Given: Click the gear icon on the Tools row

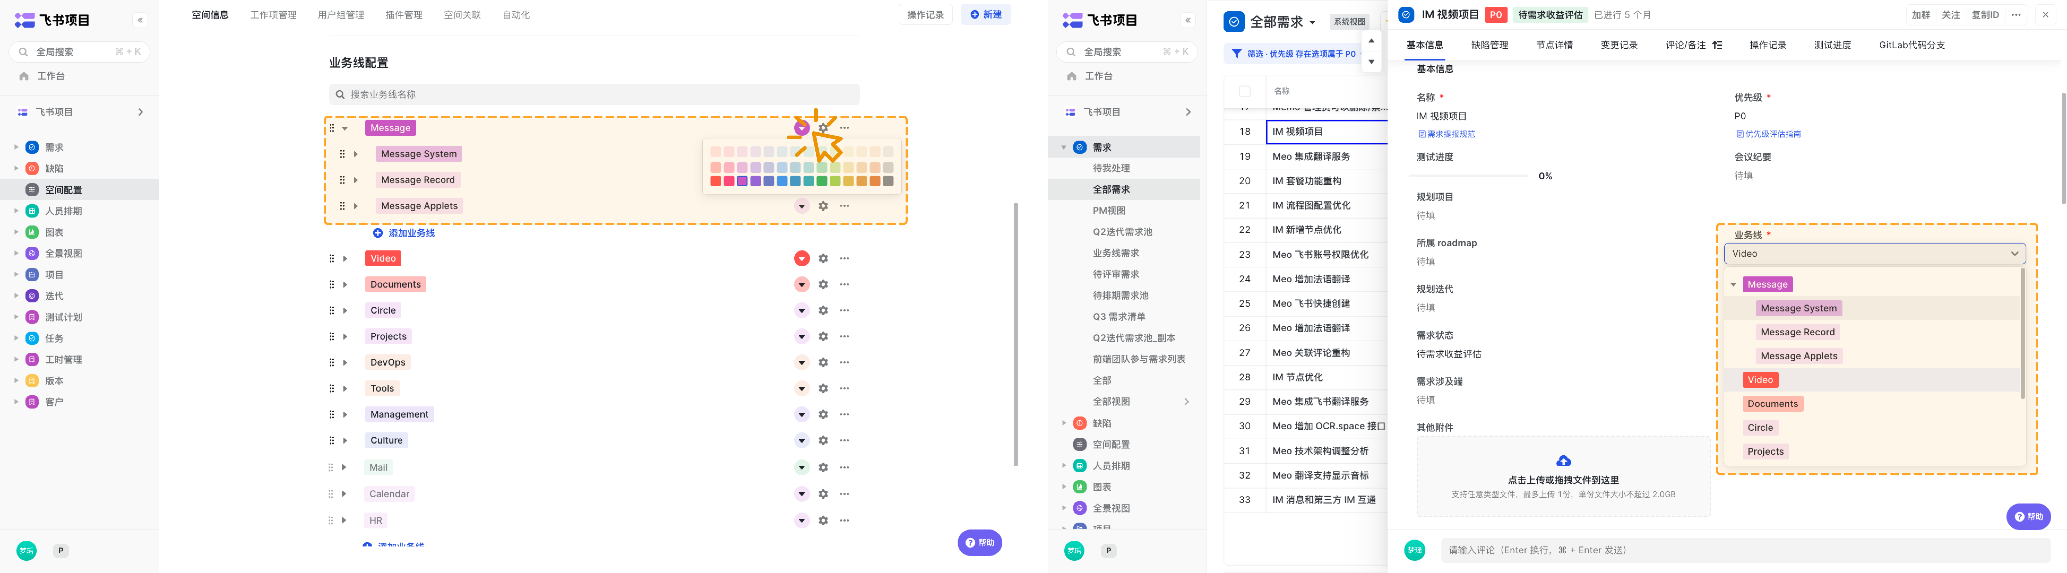Looking at the screenshot, I should click(823, 388).
